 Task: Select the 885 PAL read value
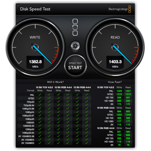coord(128,111)
